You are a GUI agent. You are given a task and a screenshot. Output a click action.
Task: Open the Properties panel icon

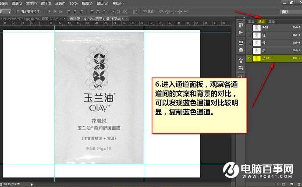coord(241,42)
